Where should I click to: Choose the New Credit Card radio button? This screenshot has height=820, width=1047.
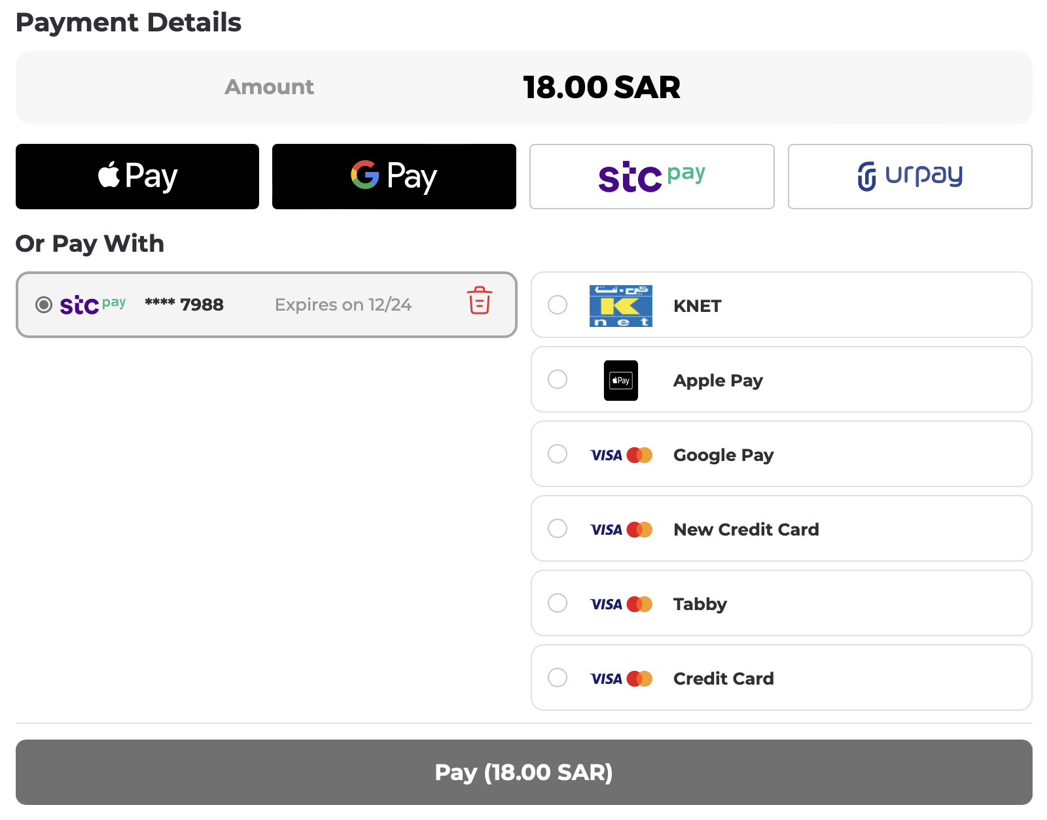click(558, 528)
